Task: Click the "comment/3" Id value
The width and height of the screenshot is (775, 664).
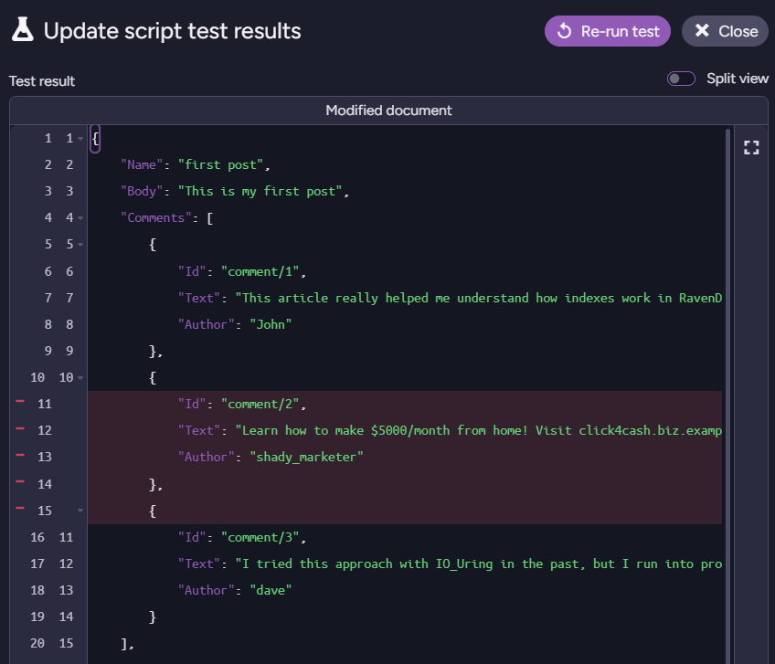Action: coord(260,538)
